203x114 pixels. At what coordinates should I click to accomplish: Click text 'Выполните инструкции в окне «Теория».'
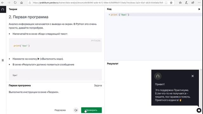click(34, 92)
